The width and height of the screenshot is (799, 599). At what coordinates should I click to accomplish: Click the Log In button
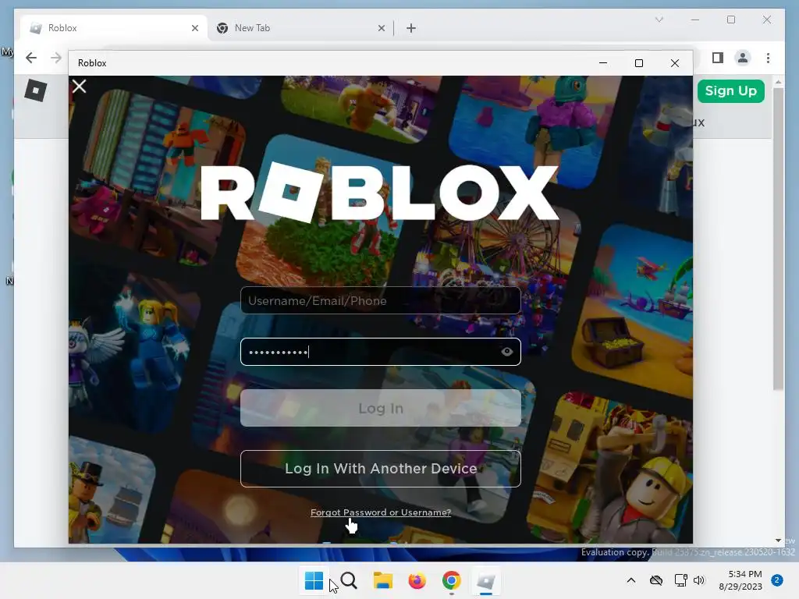pyautogui.click(x=380, y=408)
